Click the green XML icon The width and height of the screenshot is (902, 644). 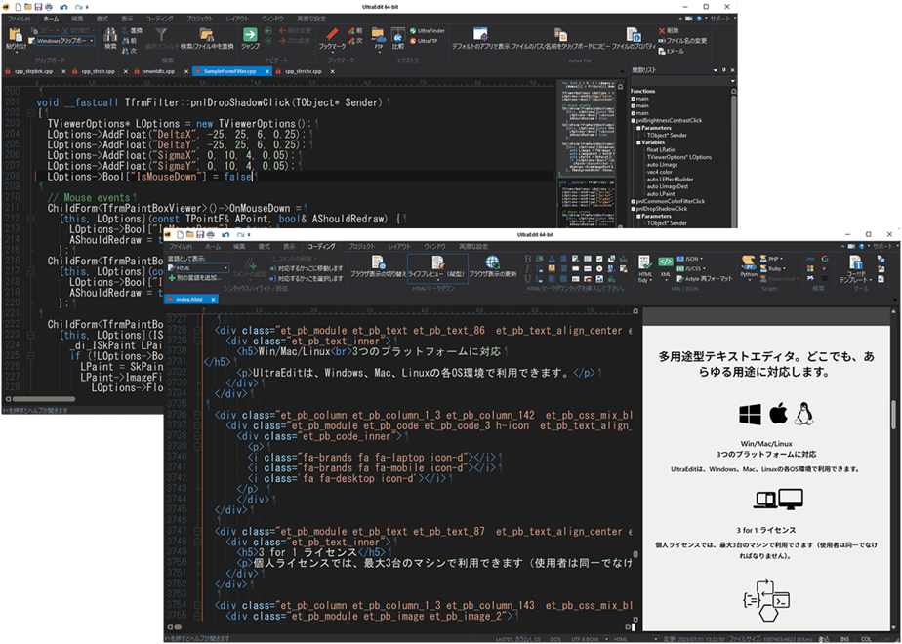(666, 262)
